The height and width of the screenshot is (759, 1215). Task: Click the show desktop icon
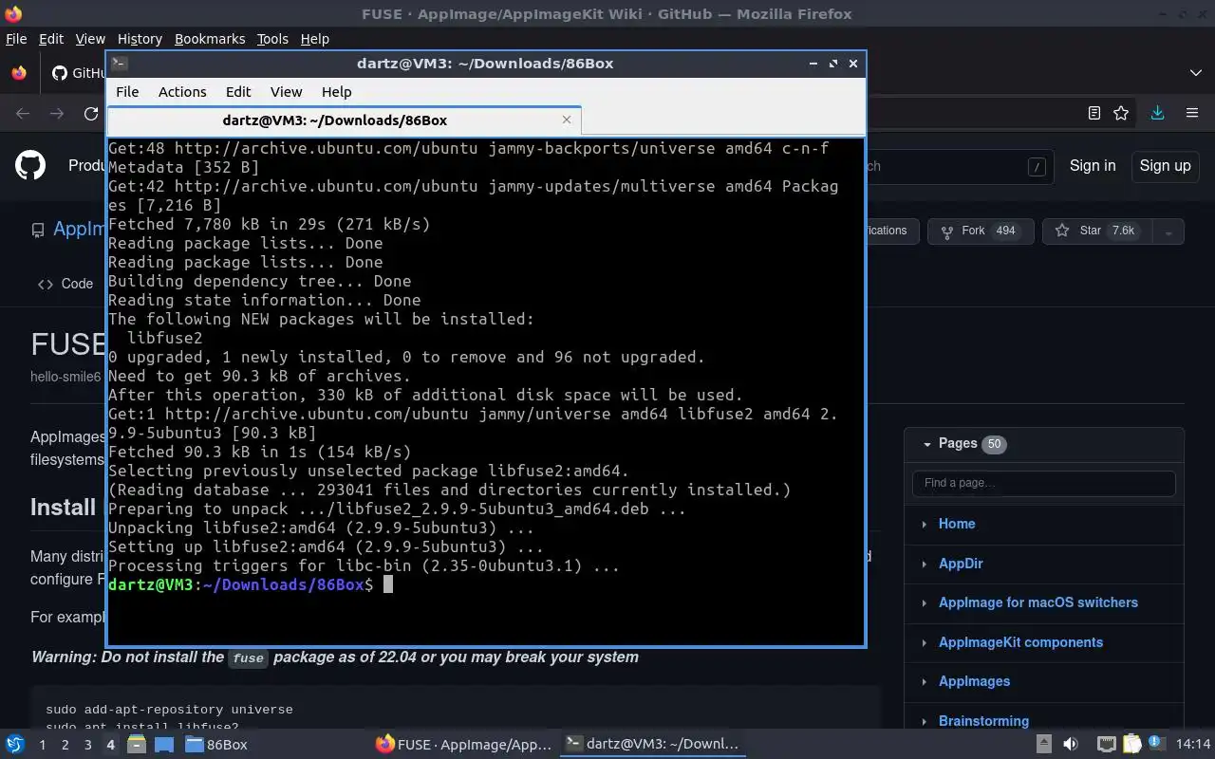pos(164,745)
